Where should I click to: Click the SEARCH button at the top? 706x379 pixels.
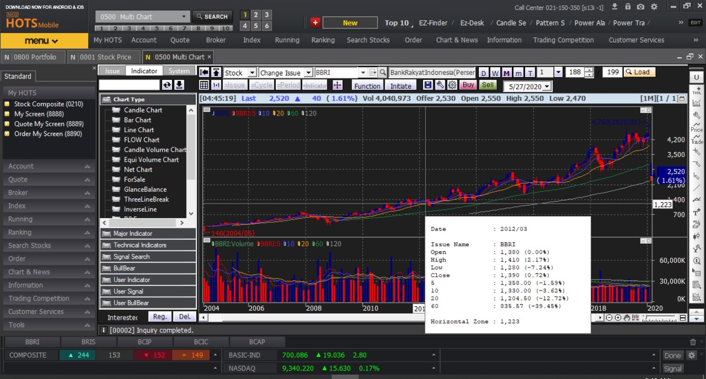click(212, 17)
